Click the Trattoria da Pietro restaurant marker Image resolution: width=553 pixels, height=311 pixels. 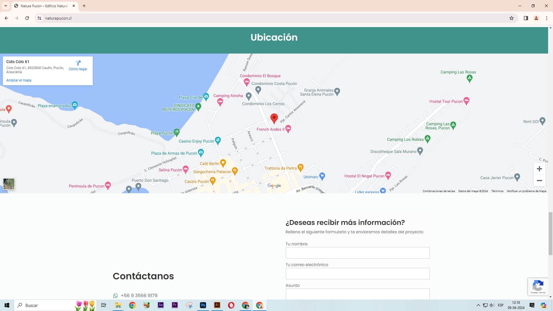click(300, 167)
